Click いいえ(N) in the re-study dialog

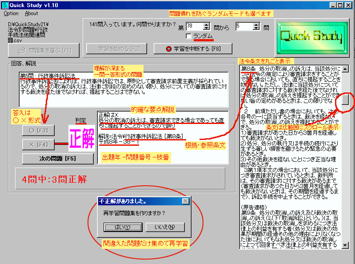click(x=165, y=227)
